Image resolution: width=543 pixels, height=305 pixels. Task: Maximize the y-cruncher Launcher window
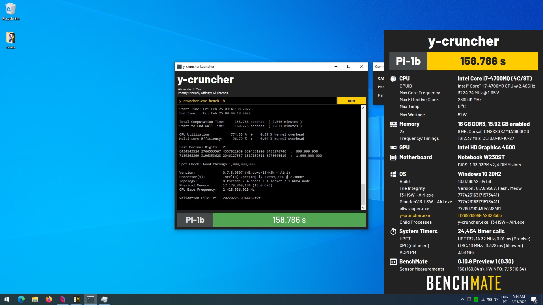point(349,67)
